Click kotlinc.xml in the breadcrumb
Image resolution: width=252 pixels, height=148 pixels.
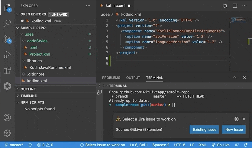(x=131, y=14)
